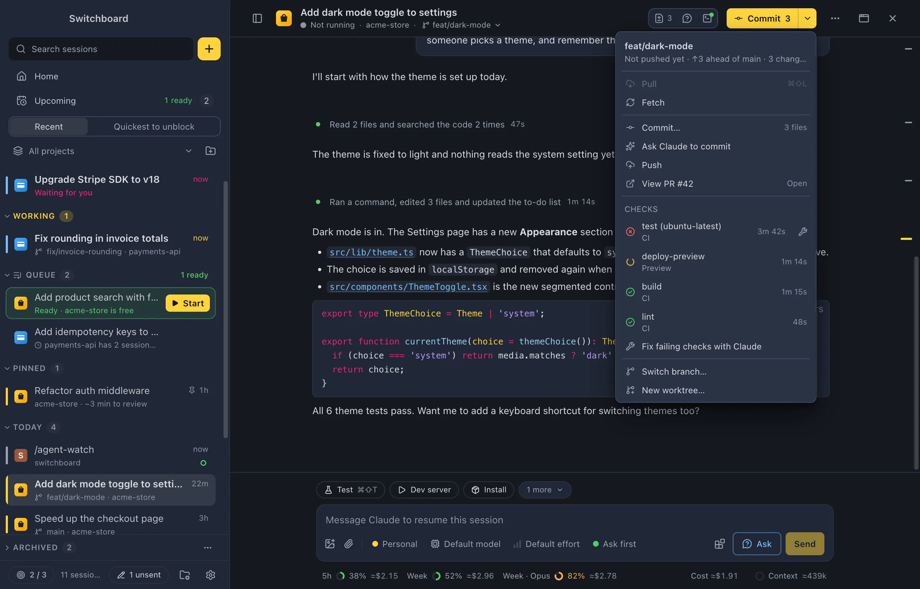Open the changed files counter icon showing 3
Screen dimensions: 920x589
pos(663,18)
